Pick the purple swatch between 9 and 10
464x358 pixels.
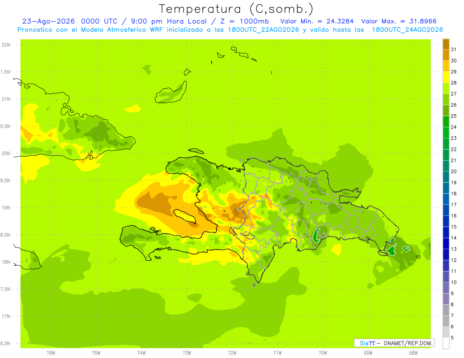[x=446, y=288]
